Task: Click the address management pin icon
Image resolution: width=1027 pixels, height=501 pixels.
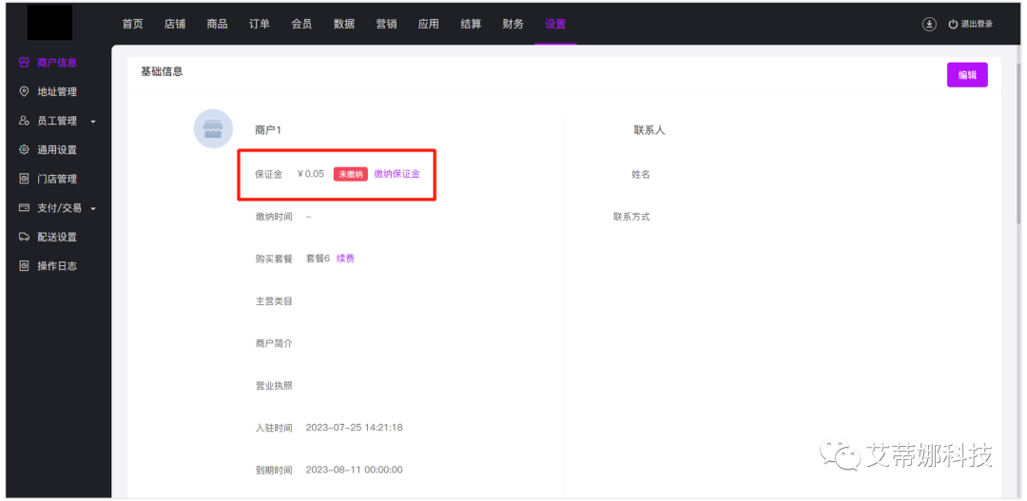Action: [x=24, y=91]
